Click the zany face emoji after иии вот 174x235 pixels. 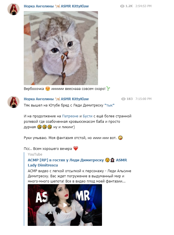[120, 138]
